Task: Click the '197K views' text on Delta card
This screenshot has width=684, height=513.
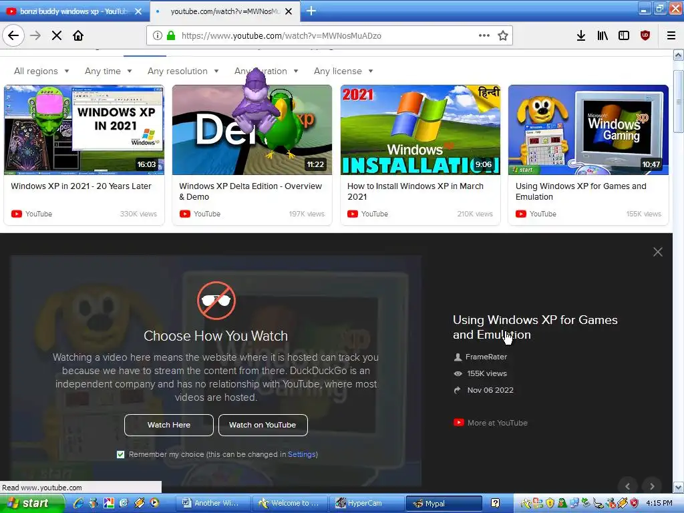Action: [x=307, y=214]
